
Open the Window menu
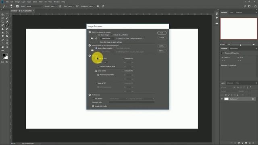56,2
